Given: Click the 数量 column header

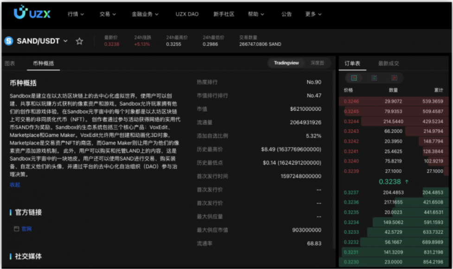Looking at the screenshot, I should pos(393,90).
